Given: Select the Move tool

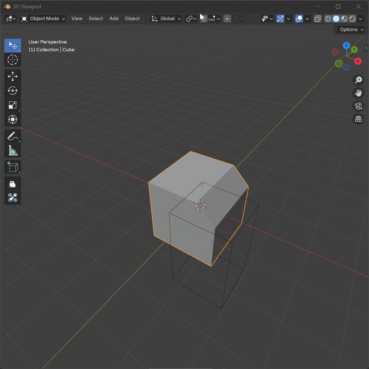Looking at the screenshot, I should coord(13,76).
